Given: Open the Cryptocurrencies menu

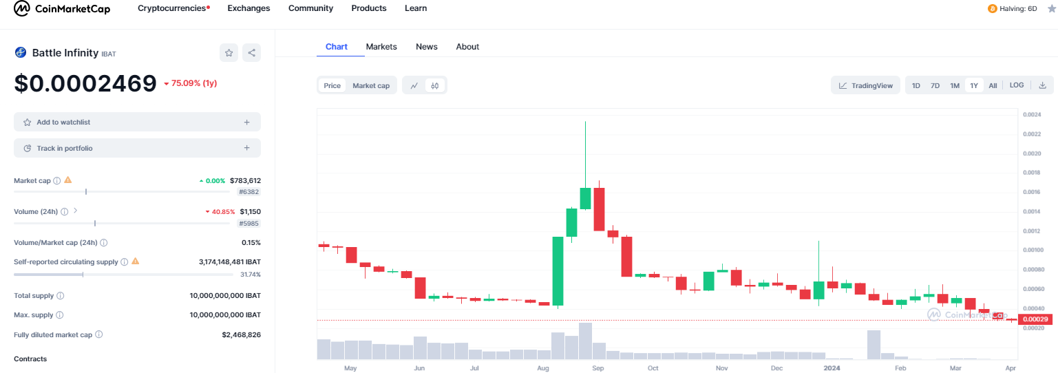Looking at the screenshot, I should pos(173,8).
